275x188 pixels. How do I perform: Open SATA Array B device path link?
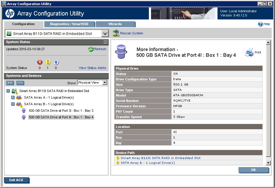(148, 163)
